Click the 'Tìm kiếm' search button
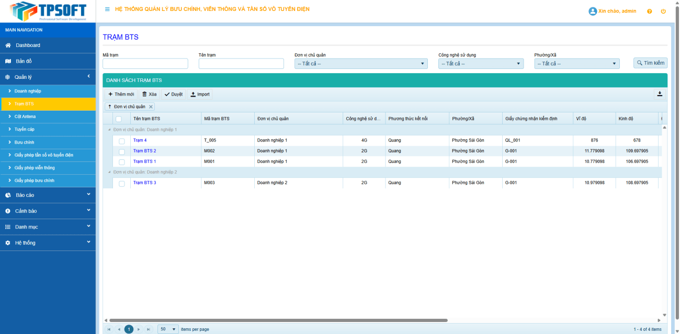The image size is (680, 334). [x=650, y=63]
